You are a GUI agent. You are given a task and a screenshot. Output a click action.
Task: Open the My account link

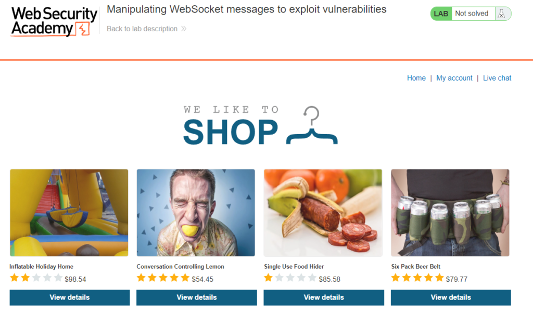454,78
